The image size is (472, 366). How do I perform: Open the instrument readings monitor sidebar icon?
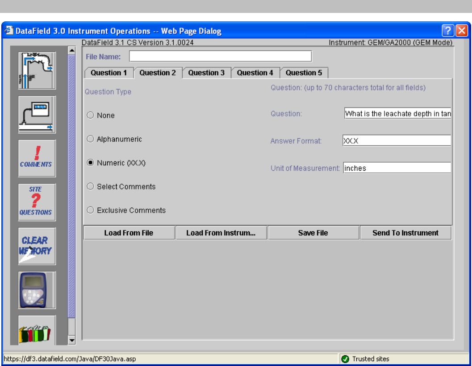tap(37, 115)
